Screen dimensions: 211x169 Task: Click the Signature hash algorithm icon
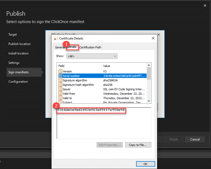pyautogui.click(x=60, y=85)
